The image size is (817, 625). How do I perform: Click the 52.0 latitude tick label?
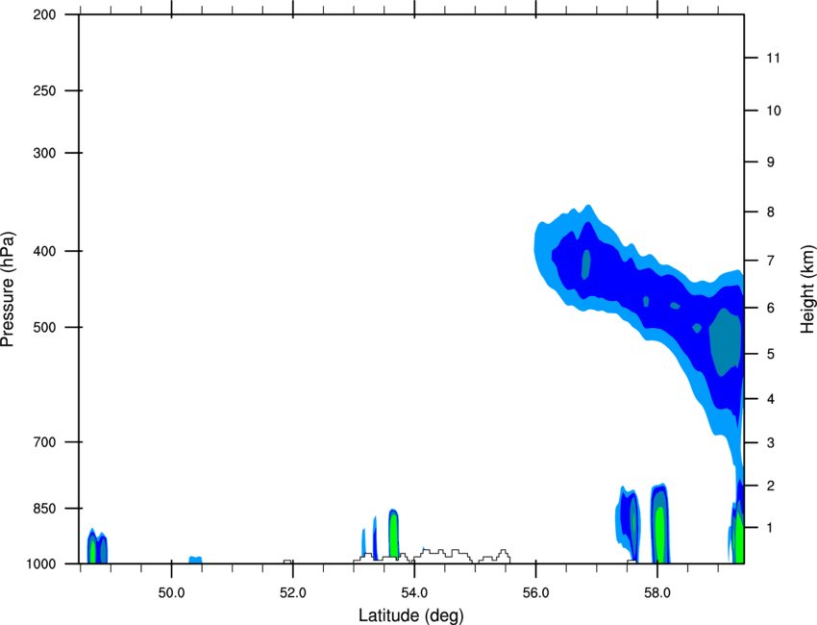[x=293, y=592]
